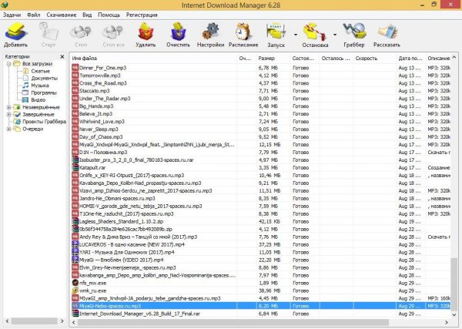Open the Помощь menu
This screenshot has width=462, height=329.
coord(109,15)
